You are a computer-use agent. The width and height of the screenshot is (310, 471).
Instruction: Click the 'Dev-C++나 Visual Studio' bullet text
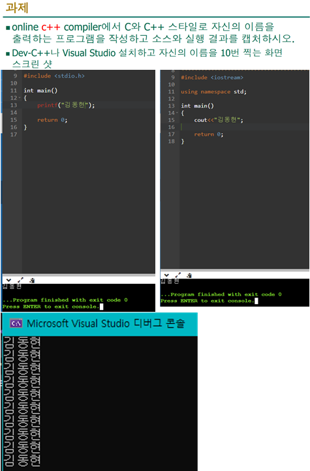tap(64, 53)
